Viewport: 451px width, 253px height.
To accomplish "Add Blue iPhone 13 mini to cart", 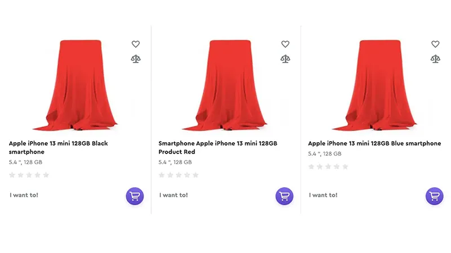I will coord(434,196).
